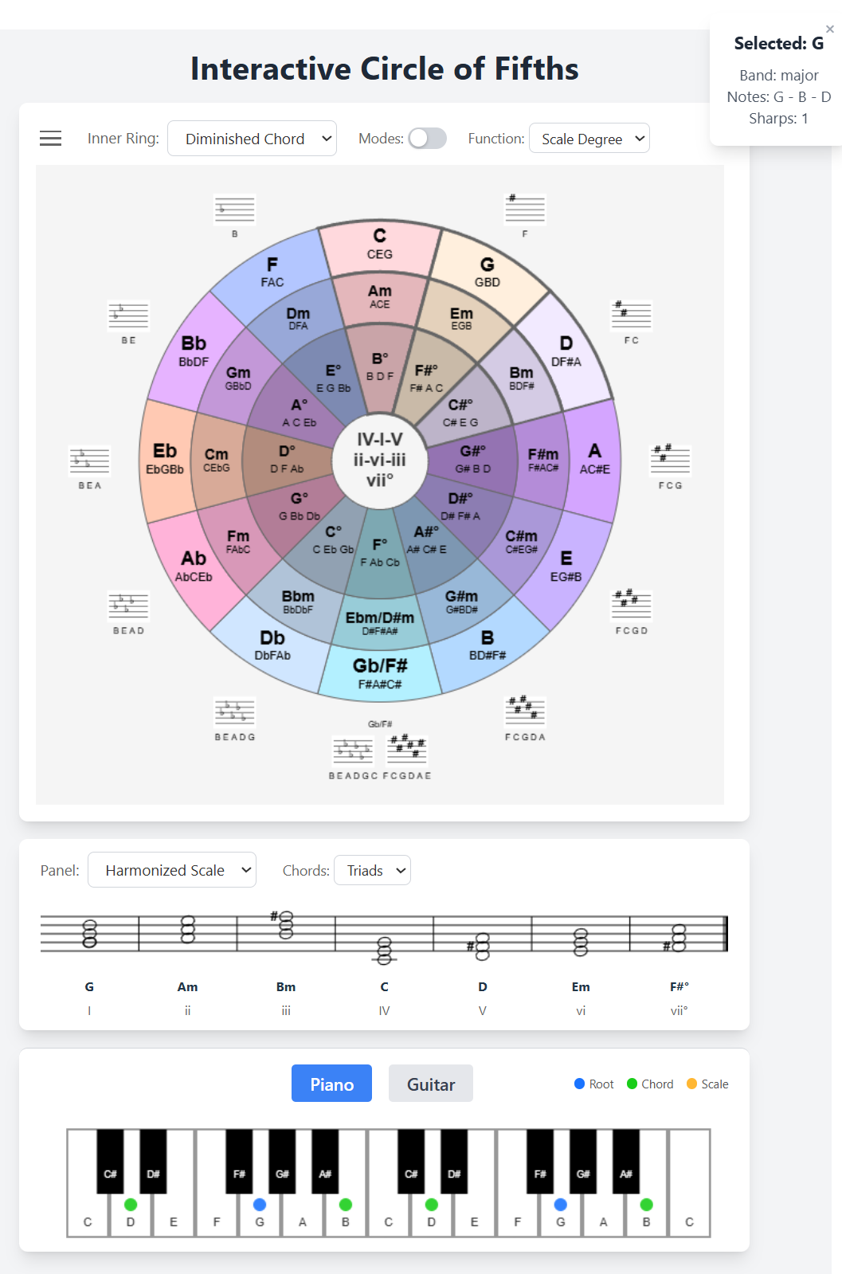Click the leftmost F# black piano key
The height and width of the screenshot is (1274, 842).
239,1161
